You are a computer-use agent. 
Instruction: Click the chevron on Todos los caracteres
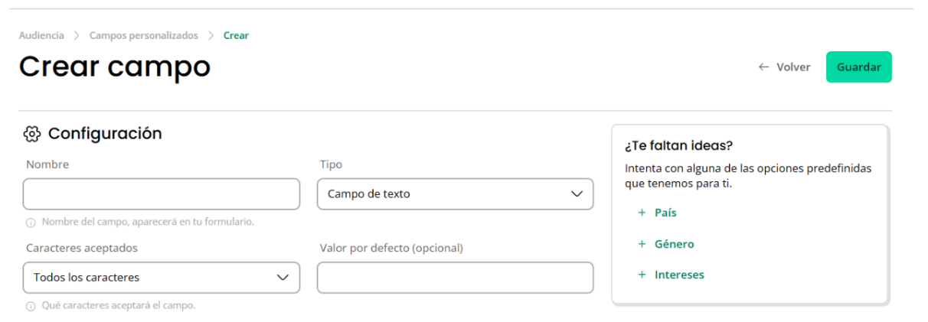283,278
